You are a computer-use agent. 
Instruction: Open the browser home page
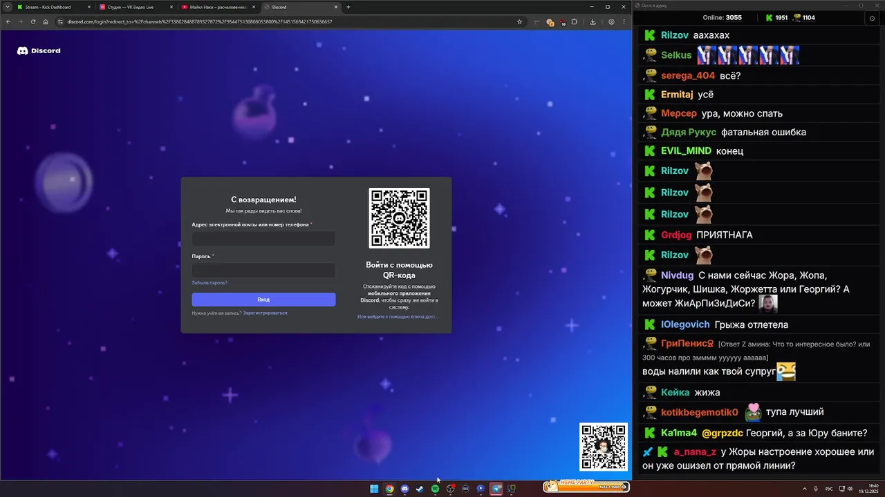[46, 21]
